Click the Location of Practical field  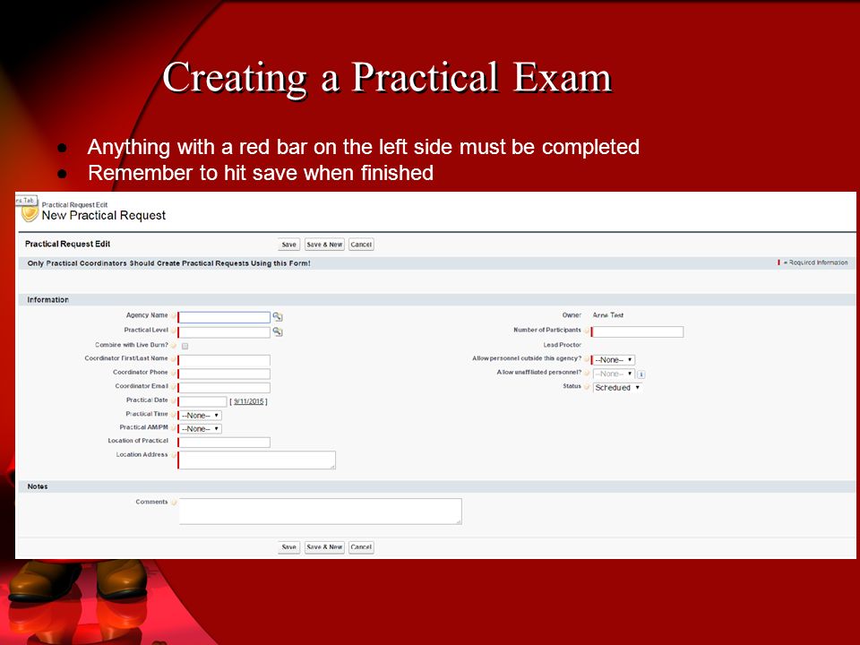224,442
